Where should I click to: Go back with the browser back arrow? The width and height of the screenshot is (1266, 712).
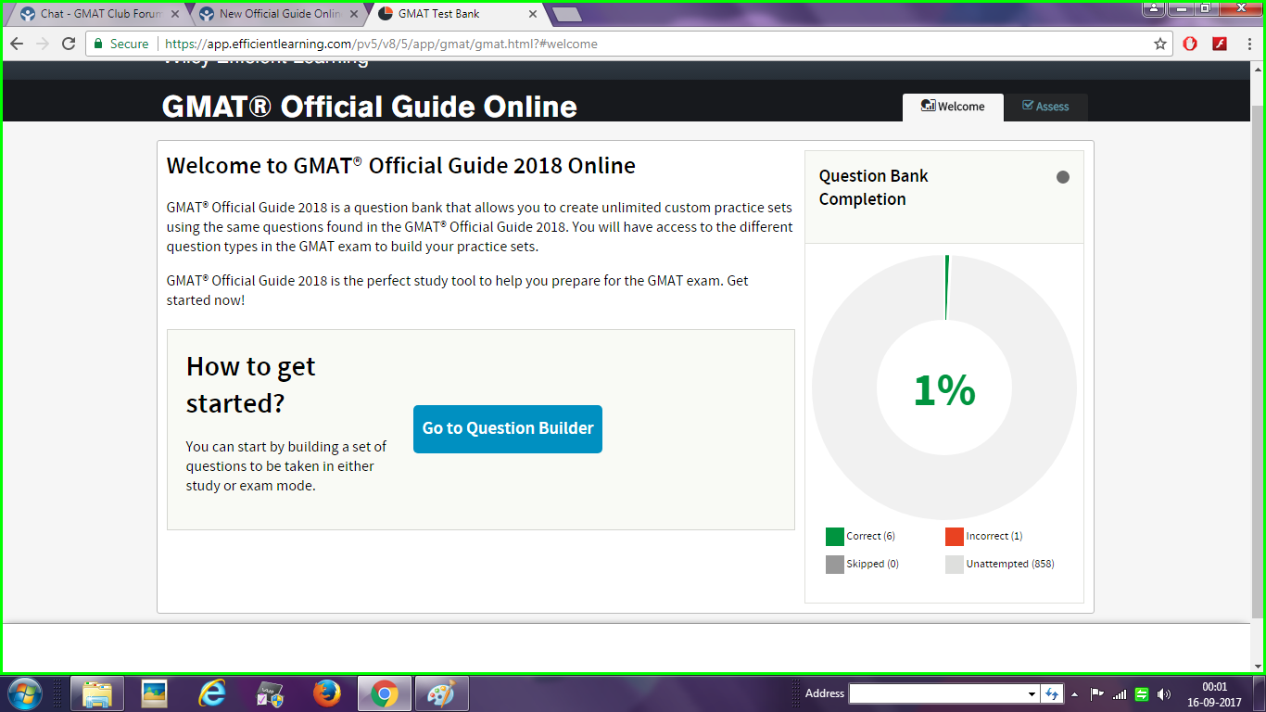pos(16,44)
